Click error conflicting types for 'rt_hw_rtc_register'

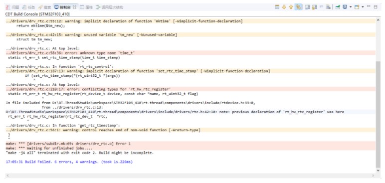coord(88,89)
